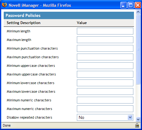Maximize the Novell iManager window
142x130 pixels.
131,5
